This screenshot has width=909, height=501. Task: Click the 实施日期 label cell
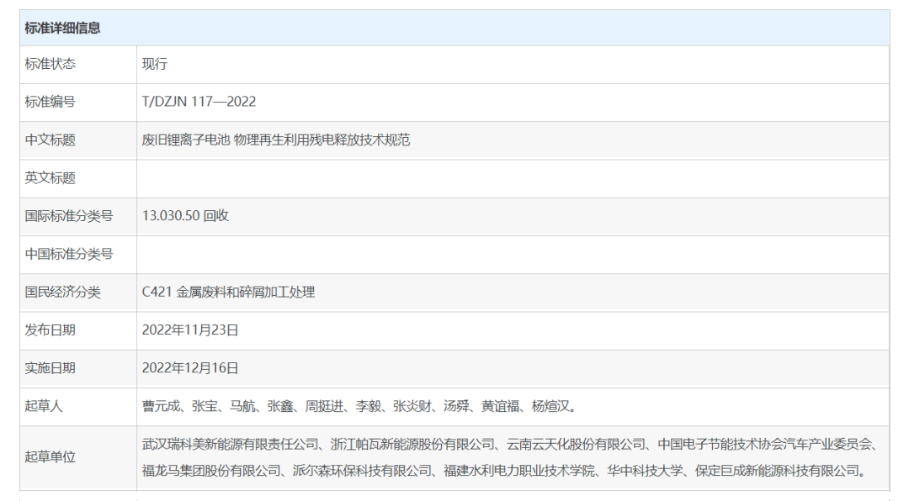coord(50,367)
